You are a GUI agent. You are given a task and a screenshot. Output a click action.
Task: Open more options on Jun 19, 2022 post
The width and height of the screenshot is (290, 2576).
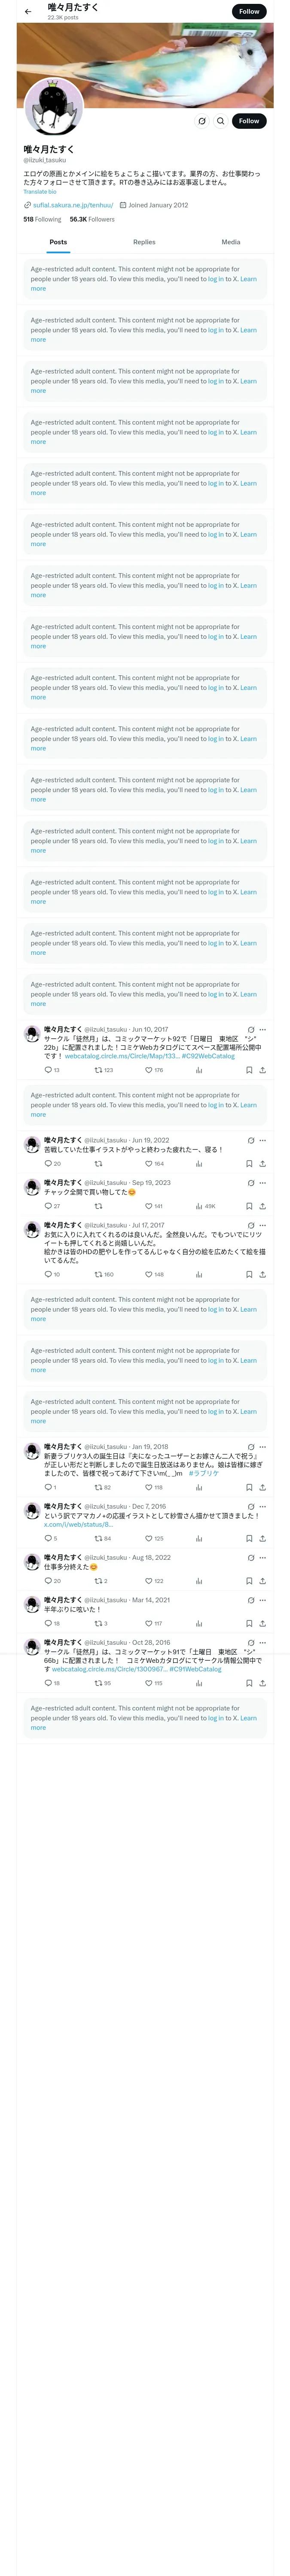pos(263,1140)
